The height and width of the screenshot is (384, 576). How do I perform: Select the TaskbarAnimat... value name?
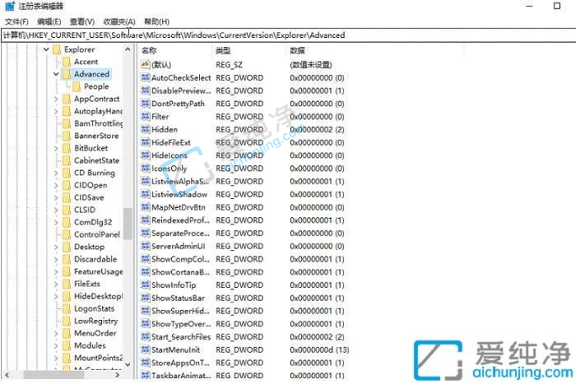pyautogui.click(x=181, y=376)
